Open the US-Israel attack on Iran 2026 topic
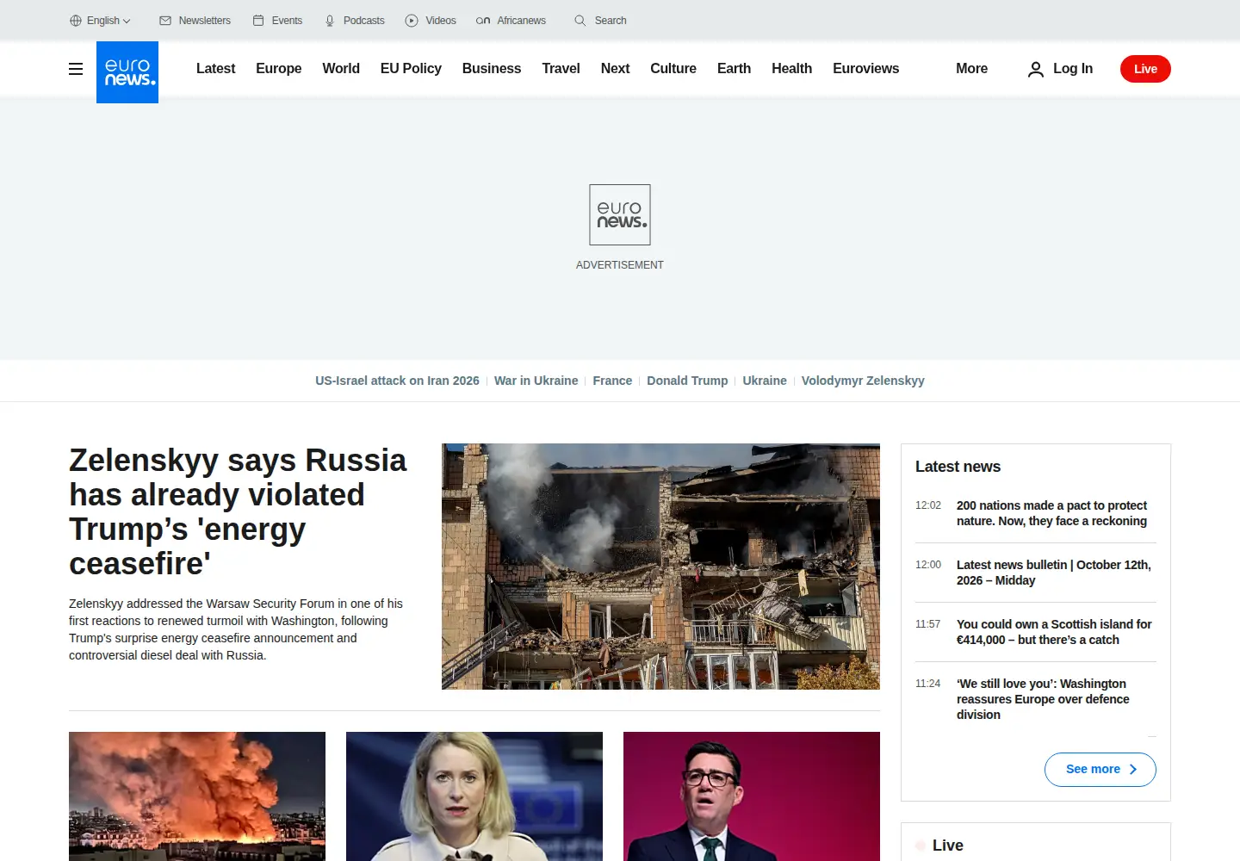The height and width of the screenshot is (861, 1240). click(x=397, y=381)
